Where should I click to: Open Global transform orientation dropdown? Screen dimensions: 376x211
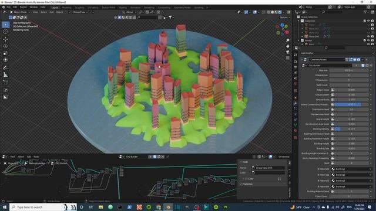[129, 12]
